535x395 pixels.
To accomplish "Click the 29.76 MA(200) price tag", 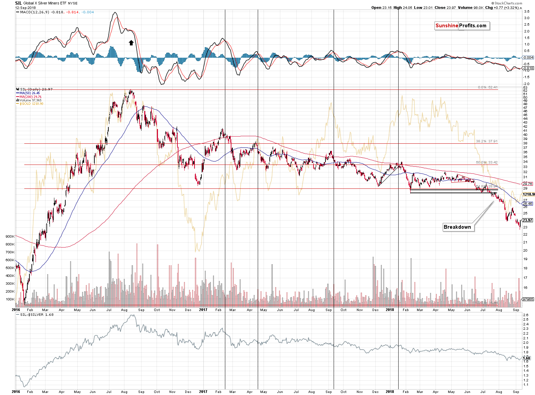I will click(x=527, y=184).
